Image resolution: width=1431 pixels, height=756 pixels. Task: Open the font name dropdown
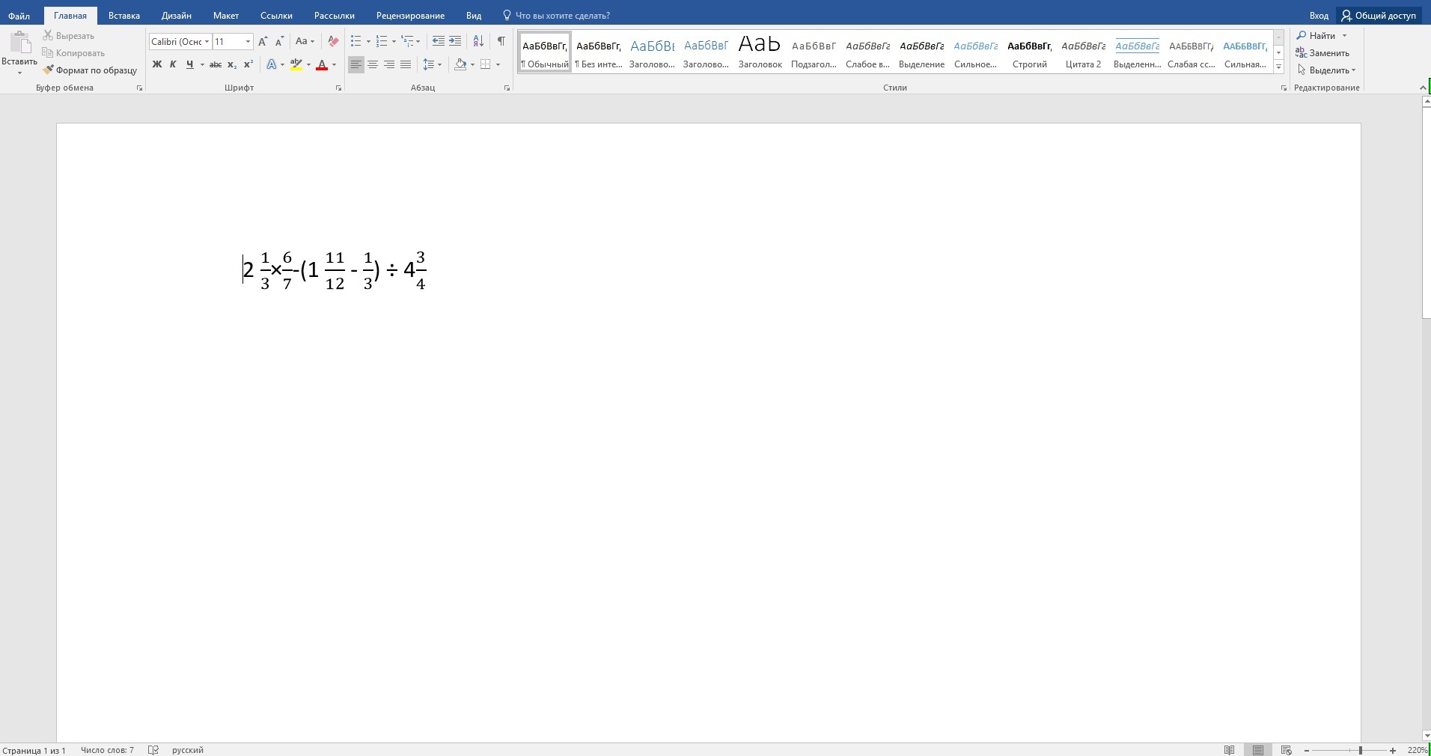point(207,41)
